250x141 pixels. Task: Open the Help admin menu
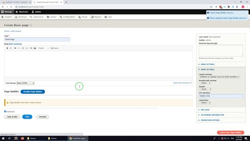click(108, 17)
